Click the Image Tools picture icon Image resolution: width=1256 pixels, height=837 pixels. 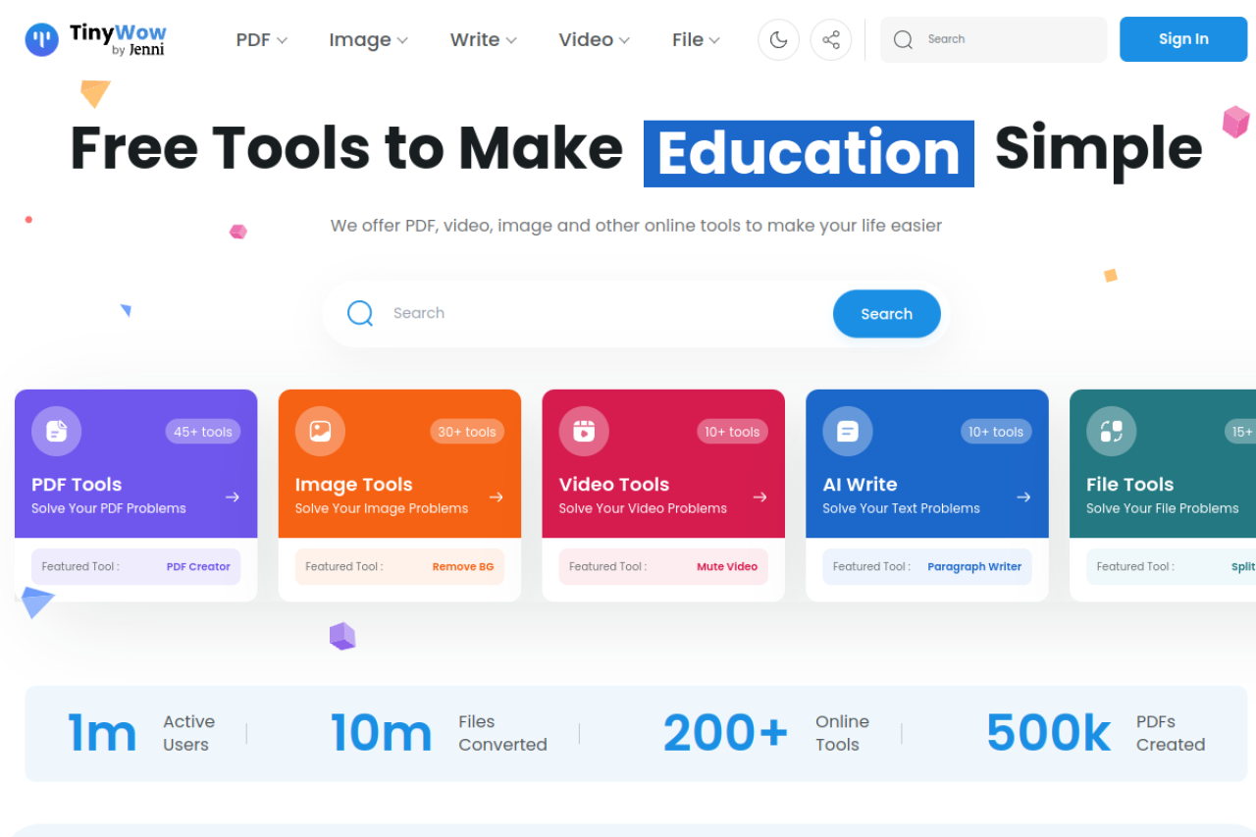coord(320,431)
